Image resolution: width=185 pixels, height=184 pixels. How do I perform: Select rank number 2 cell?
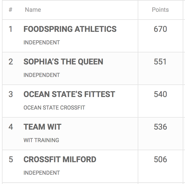tap(10, 62)
